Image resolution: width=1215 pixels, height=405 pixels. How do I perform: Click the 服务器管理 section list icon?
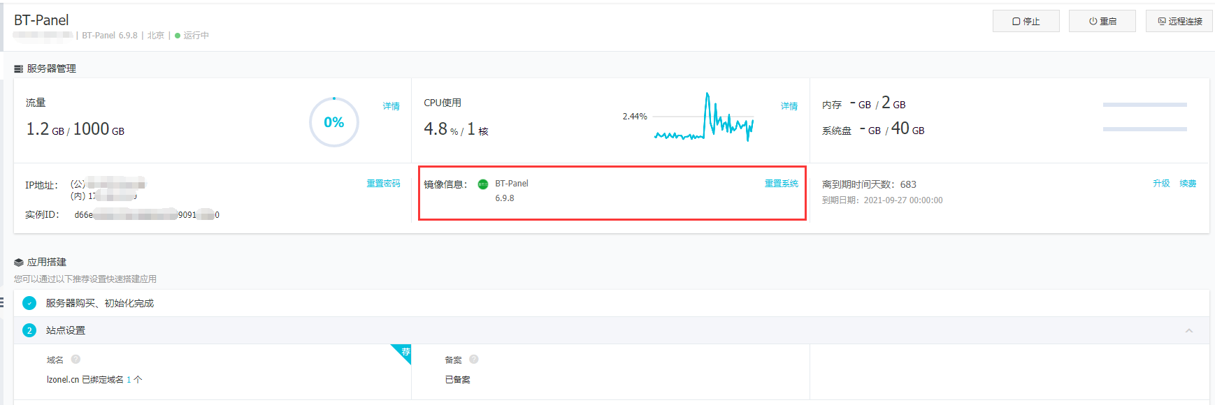pos(18,68)
